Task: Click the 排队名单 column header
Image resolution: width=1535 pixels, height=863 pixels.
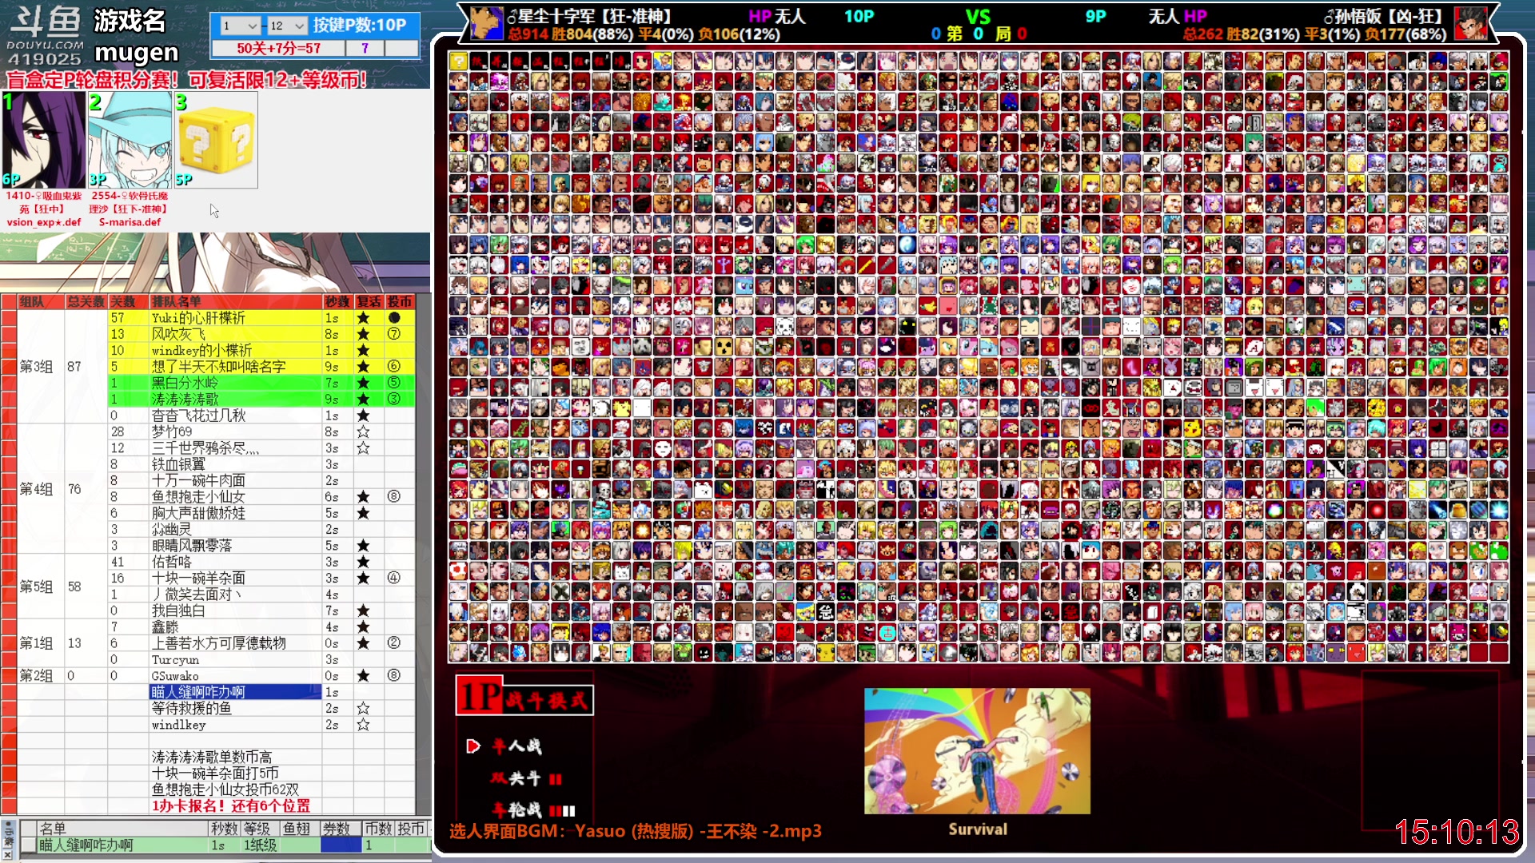Action: click(236, 301)
